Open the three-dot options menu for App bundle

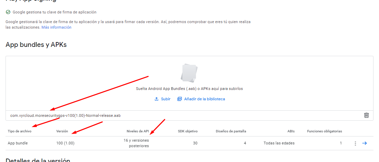[x=355, y=143]
